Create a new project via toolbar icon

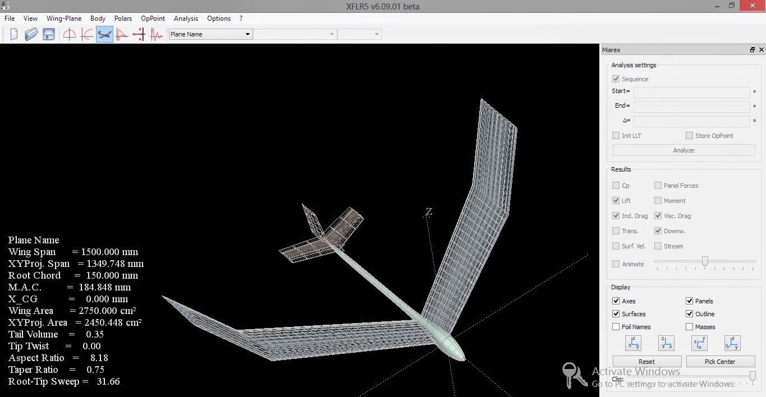[13, 34]
